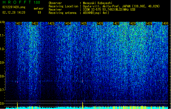171x109 pixels.
Task: Click the meteor label
Action: pos(39,8)
